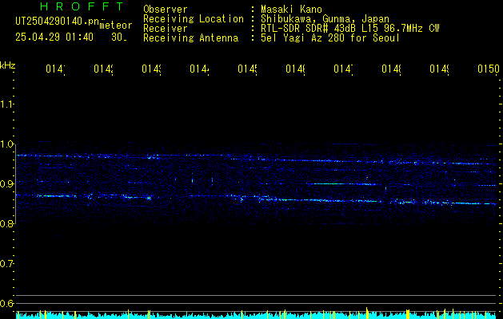
Task: Click Shibukawa, Gunma, Japan text
Action: [x=325, y=19]
